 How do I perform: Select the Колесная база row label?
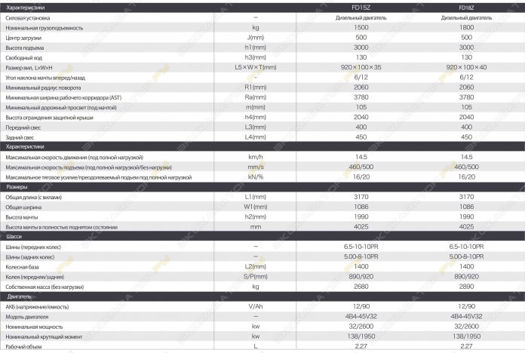pos(22,267)
